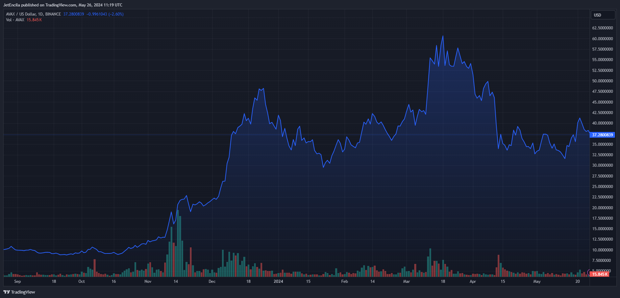
Task: Click the 42.5000000 price axis label
Action: coord(602,113)
